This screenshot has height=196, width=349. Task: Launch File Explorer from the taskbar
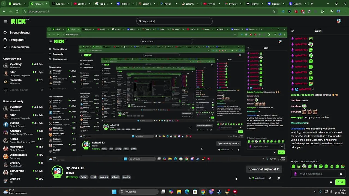(x=179, y=192)
